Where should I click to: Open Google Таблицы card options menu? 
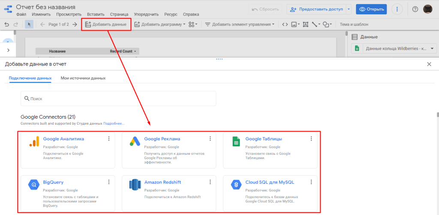pos(311,139)
